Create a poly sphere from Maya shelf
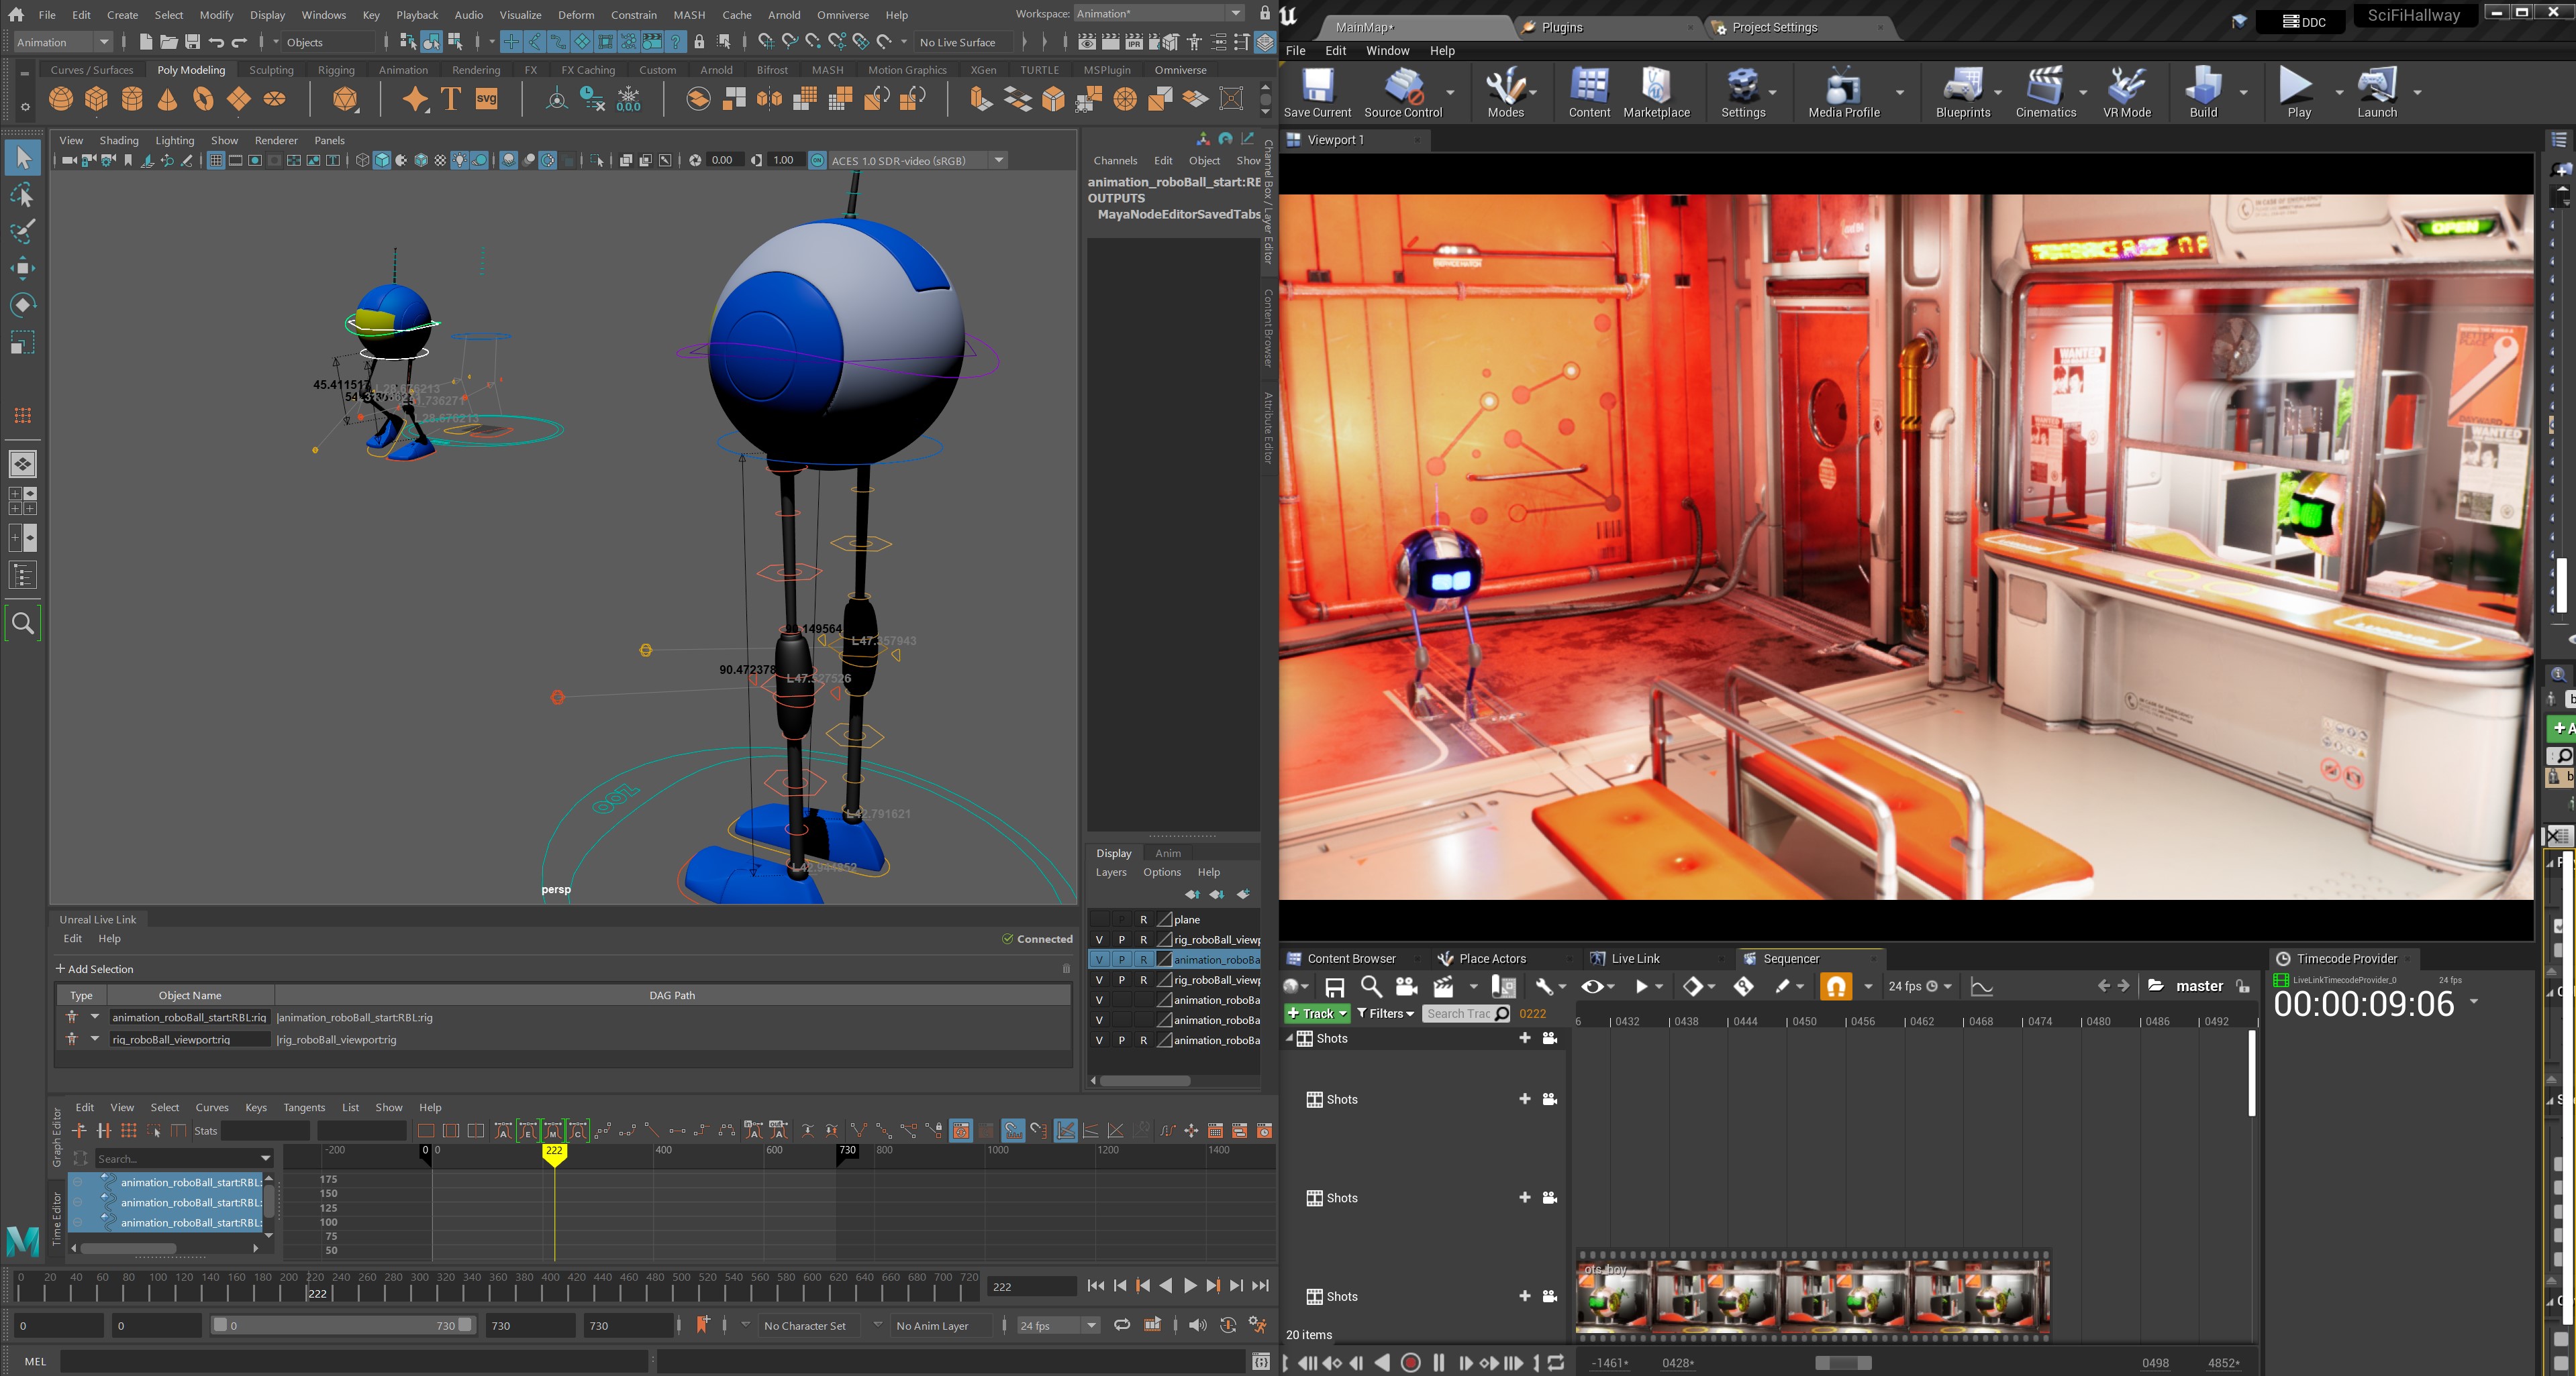The image size is (2576, 1376). coord(61,99)
